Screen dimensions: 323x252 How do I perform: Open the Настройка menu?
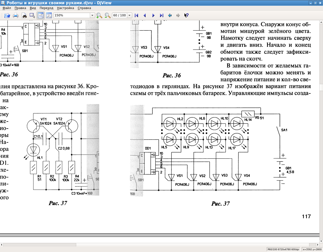pyautogui.click(x=65, y=8)
